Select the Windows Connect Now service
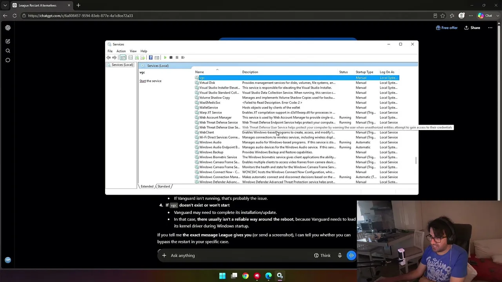This screenshot has width=502, height=282. tap(297, 172)
